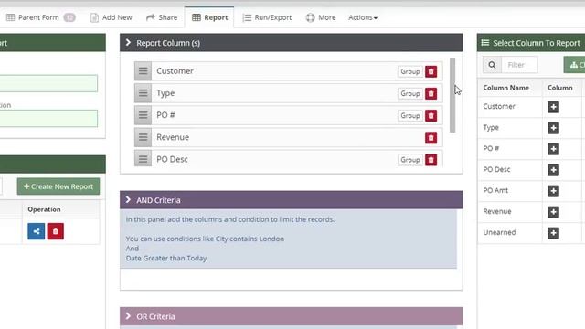Click the upper green text field
Viewport: 585px width, 329px height.
tap(48, 83)
